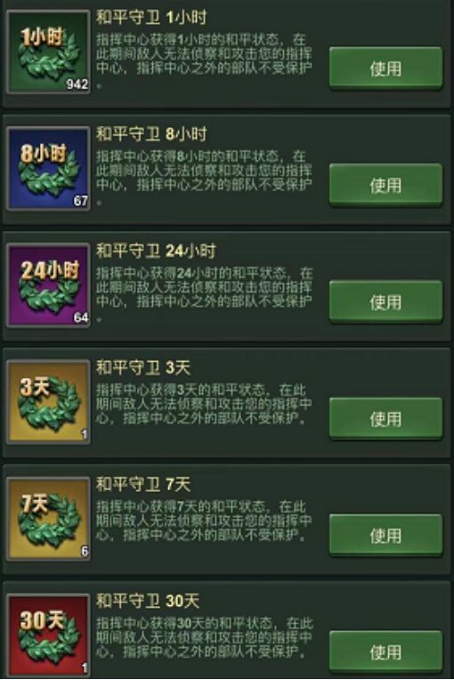Select the 和平守卫 3天 title
The image size is (454, 680).
143,368
